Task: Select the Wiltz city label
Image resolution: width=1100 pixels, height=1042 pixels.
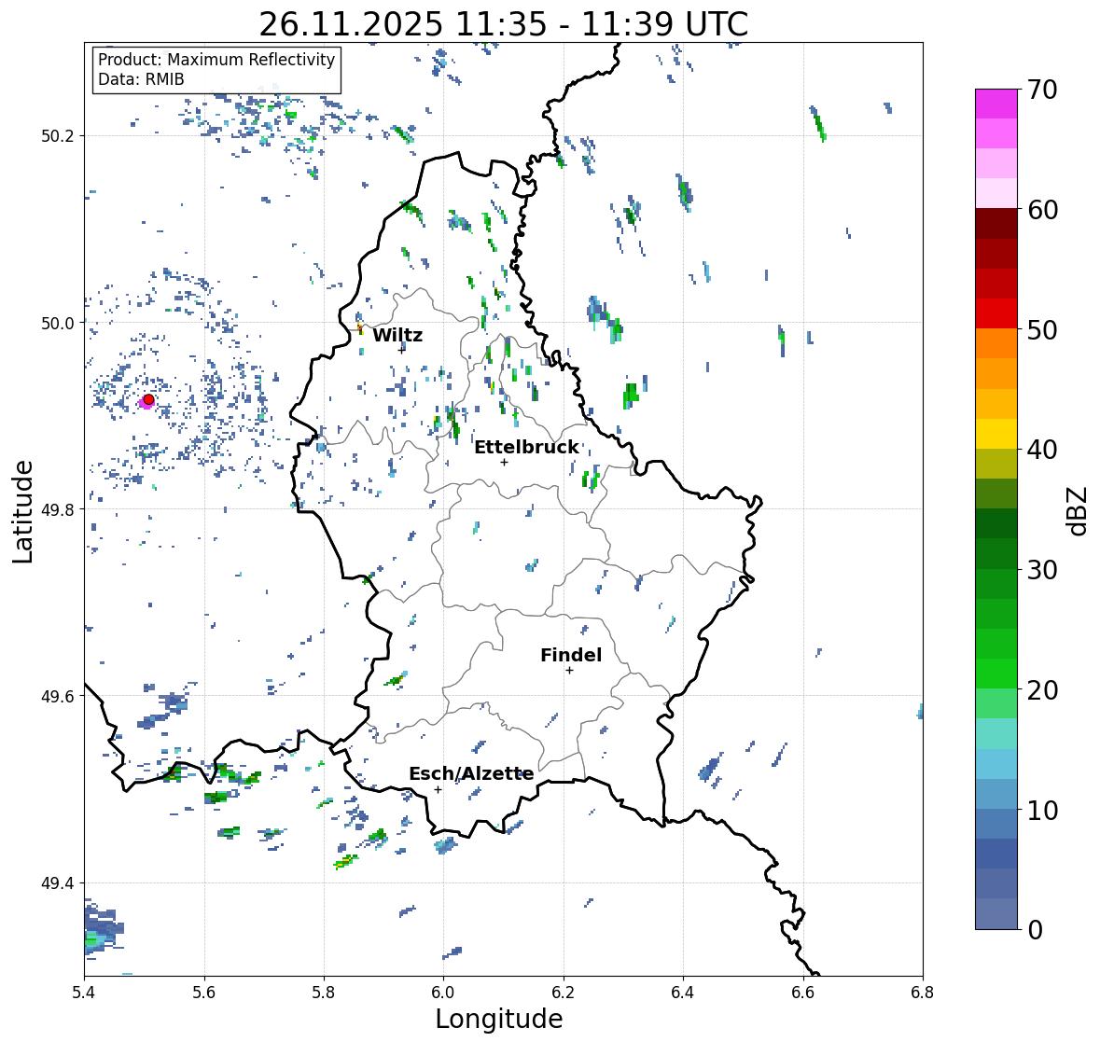Action: click(397, 335)
